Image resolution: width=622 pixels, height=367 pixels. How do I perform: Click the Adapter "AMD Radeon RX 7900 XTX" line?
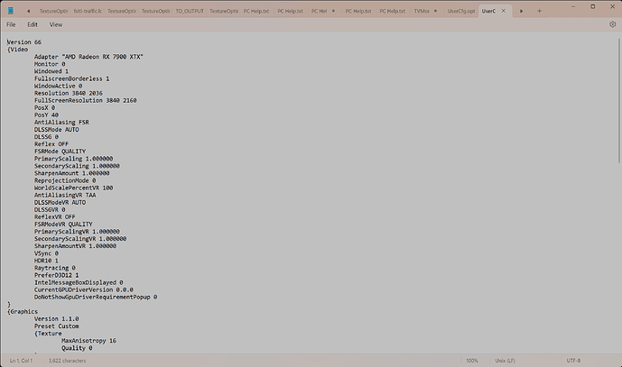[x=88, y=57]
